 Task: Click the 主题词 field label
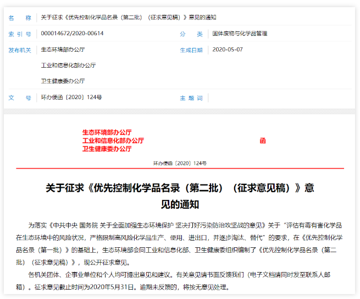[191, 98]
